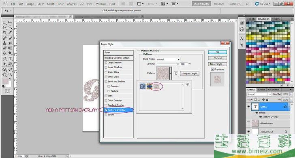Select the Type tool in toolbox
The width and height of the screenshot is (295, 158).
(x=10, y=59)
